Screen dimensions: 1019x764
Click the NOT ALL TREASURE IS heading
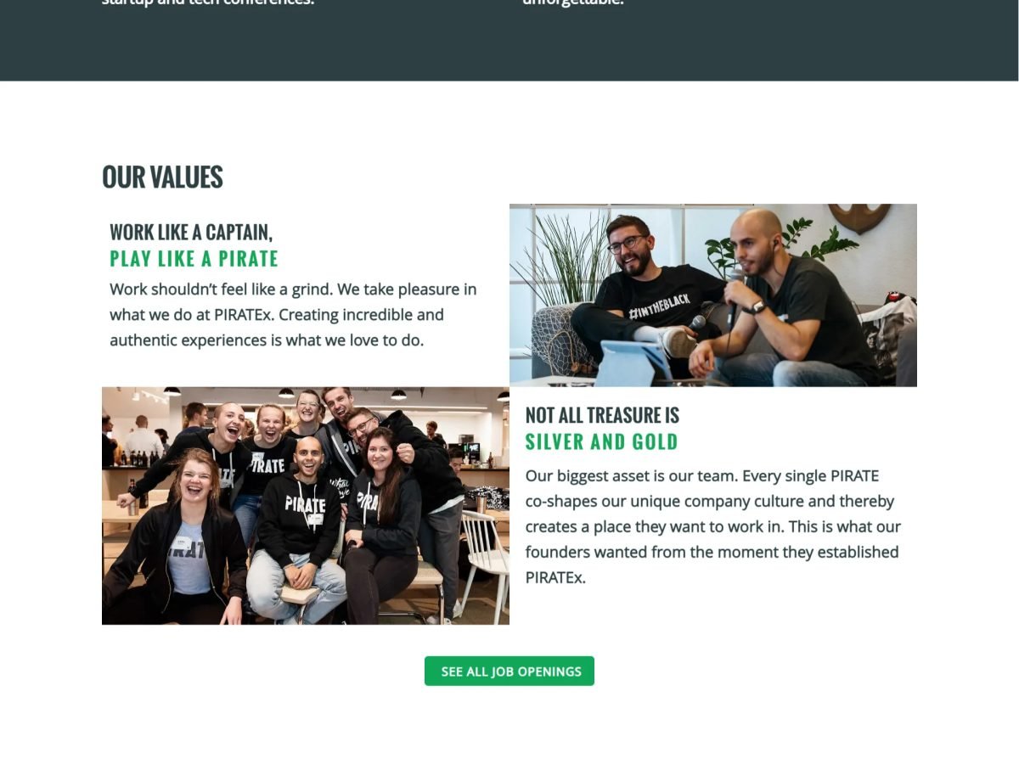pyautogui.click(x=602, y=415)
